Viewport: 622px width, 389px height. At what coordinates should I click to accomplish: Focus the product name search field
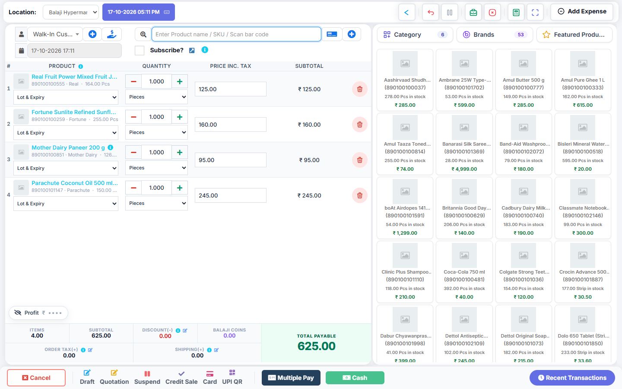point(236,34)
